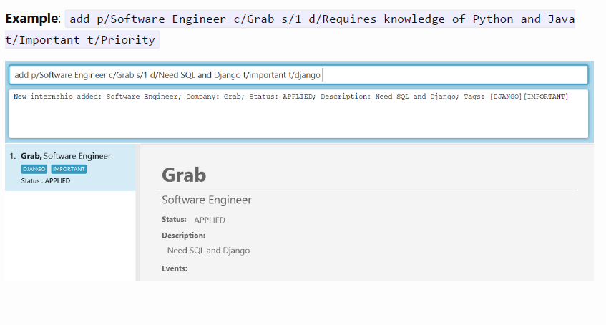Click the IMPORTANT tag badge in list
The width and height of the screenshot is (606, 325).
click(x=69, y=169)
